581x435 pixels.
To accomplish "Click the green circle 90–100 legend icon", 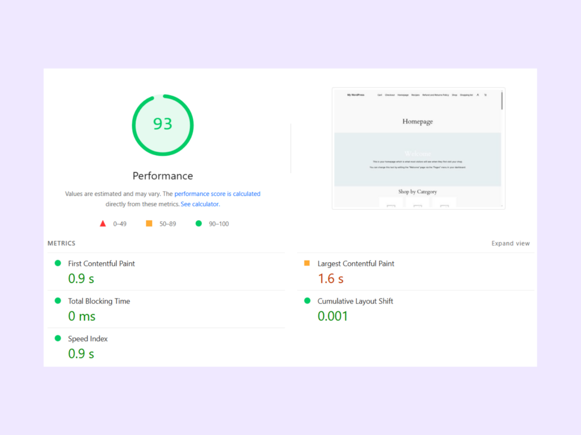I will tap(198, 224).
